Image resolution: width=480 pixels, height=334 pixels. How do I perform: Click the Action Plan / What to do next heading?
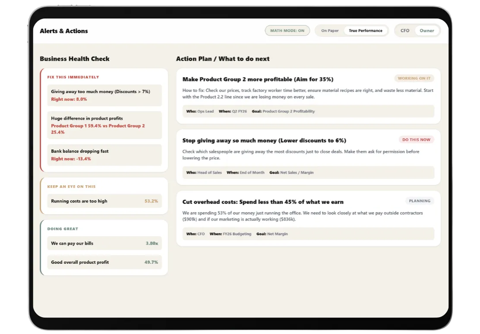[x=223, y=59]
